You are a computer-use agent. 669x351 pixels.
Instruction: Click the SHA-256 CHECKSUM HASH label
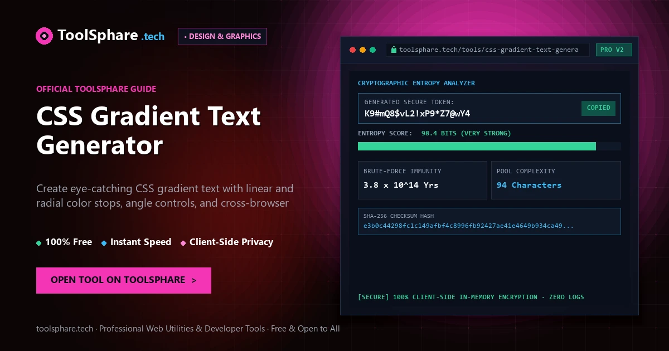coord(399,216)
